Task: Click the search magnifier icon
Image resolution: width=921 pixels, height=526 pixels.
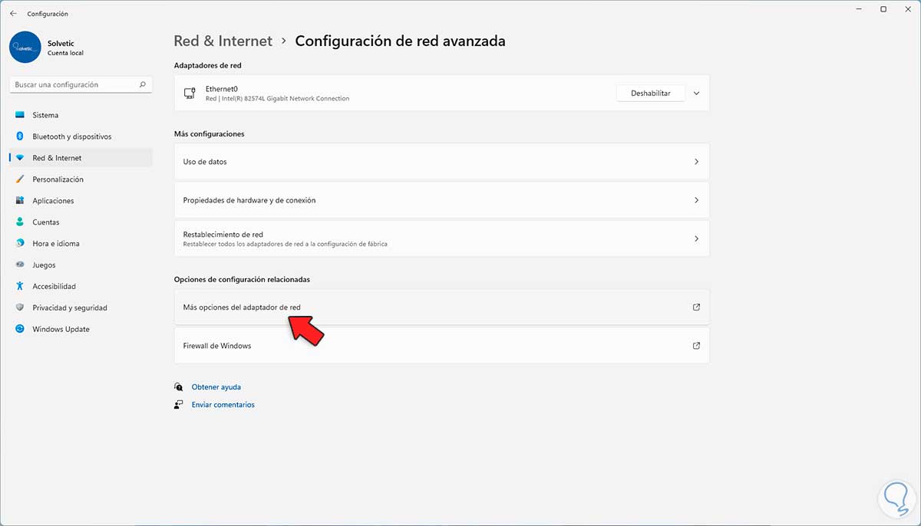Action: tap(143, 85)
